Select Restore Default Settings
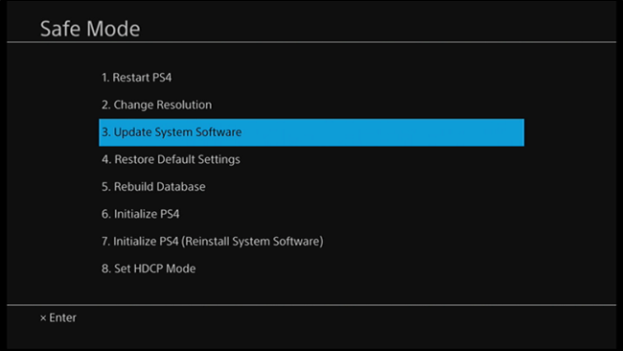 click(x=171, y=159)
